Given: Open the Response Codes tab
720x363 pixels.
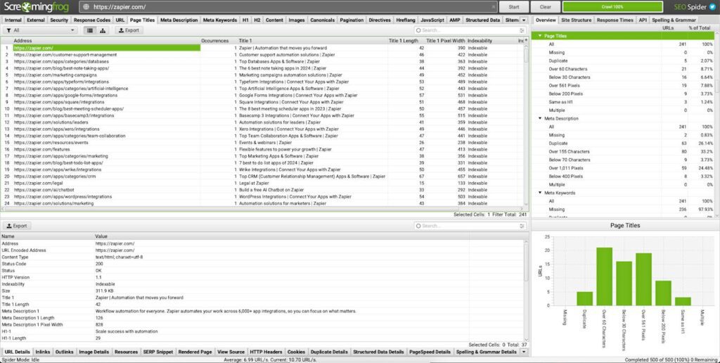Looking at the screenshot, I should click(92, 20).
